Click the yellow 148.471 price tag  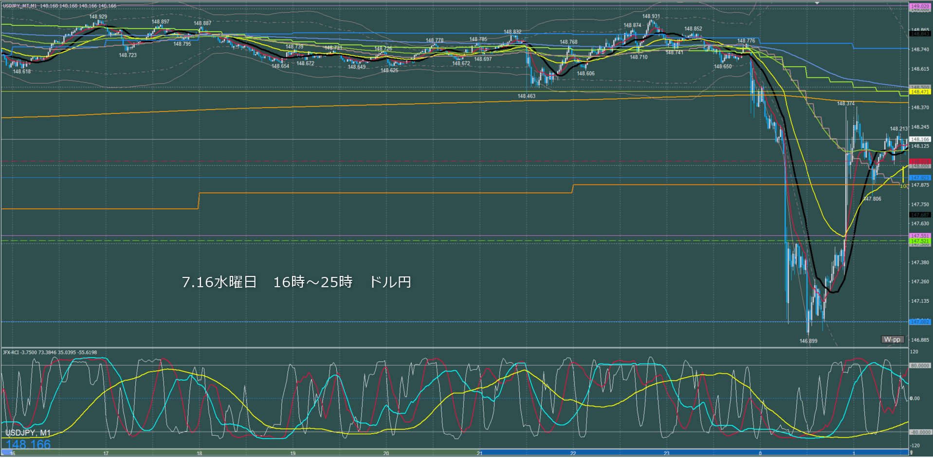pos(920,92)
